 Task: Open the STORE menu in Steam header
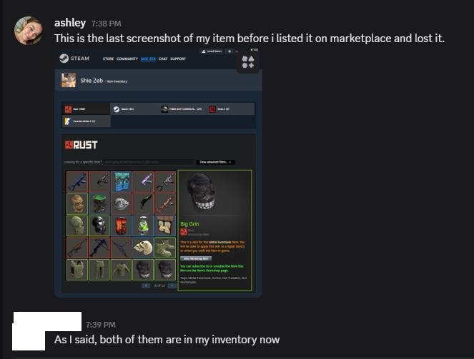pyautogui.click(x=108, y=59)
